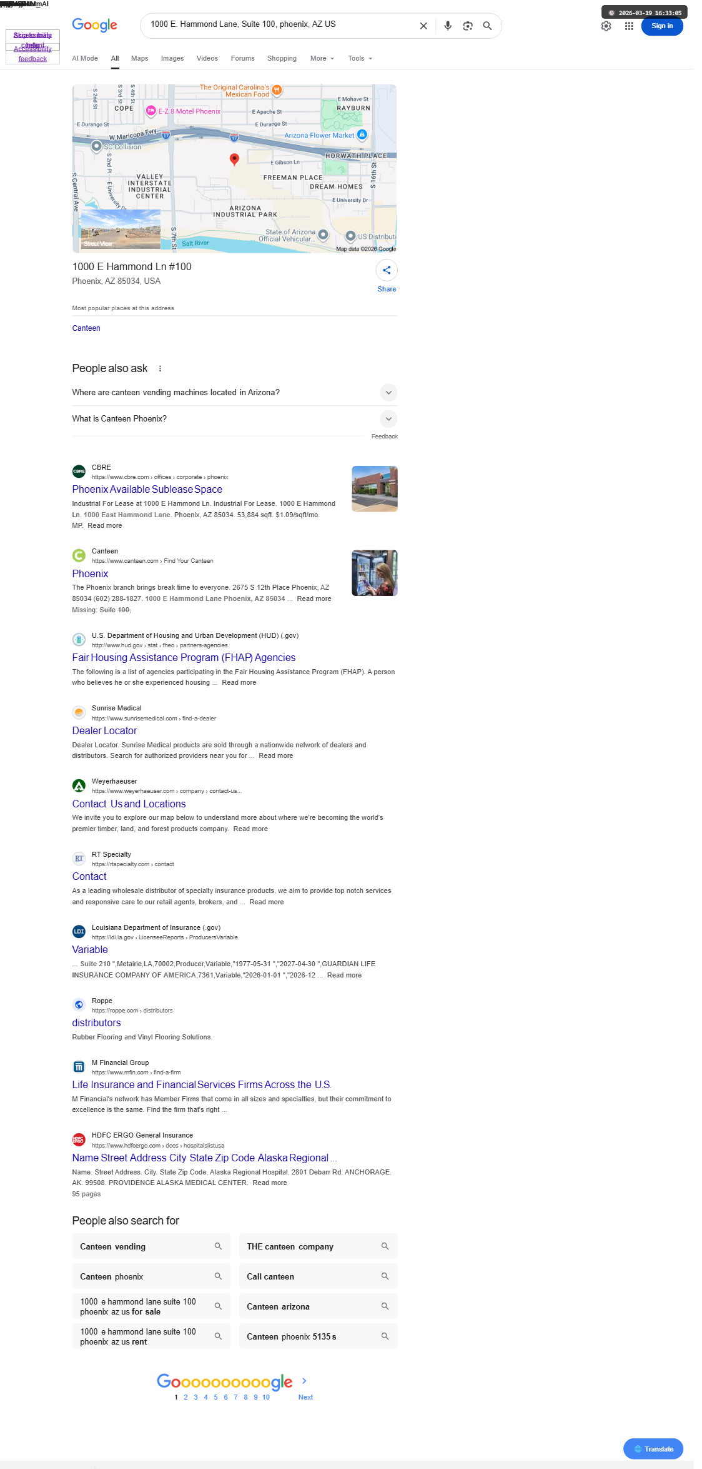Open the More search filters dropdown

pos(322,58)
